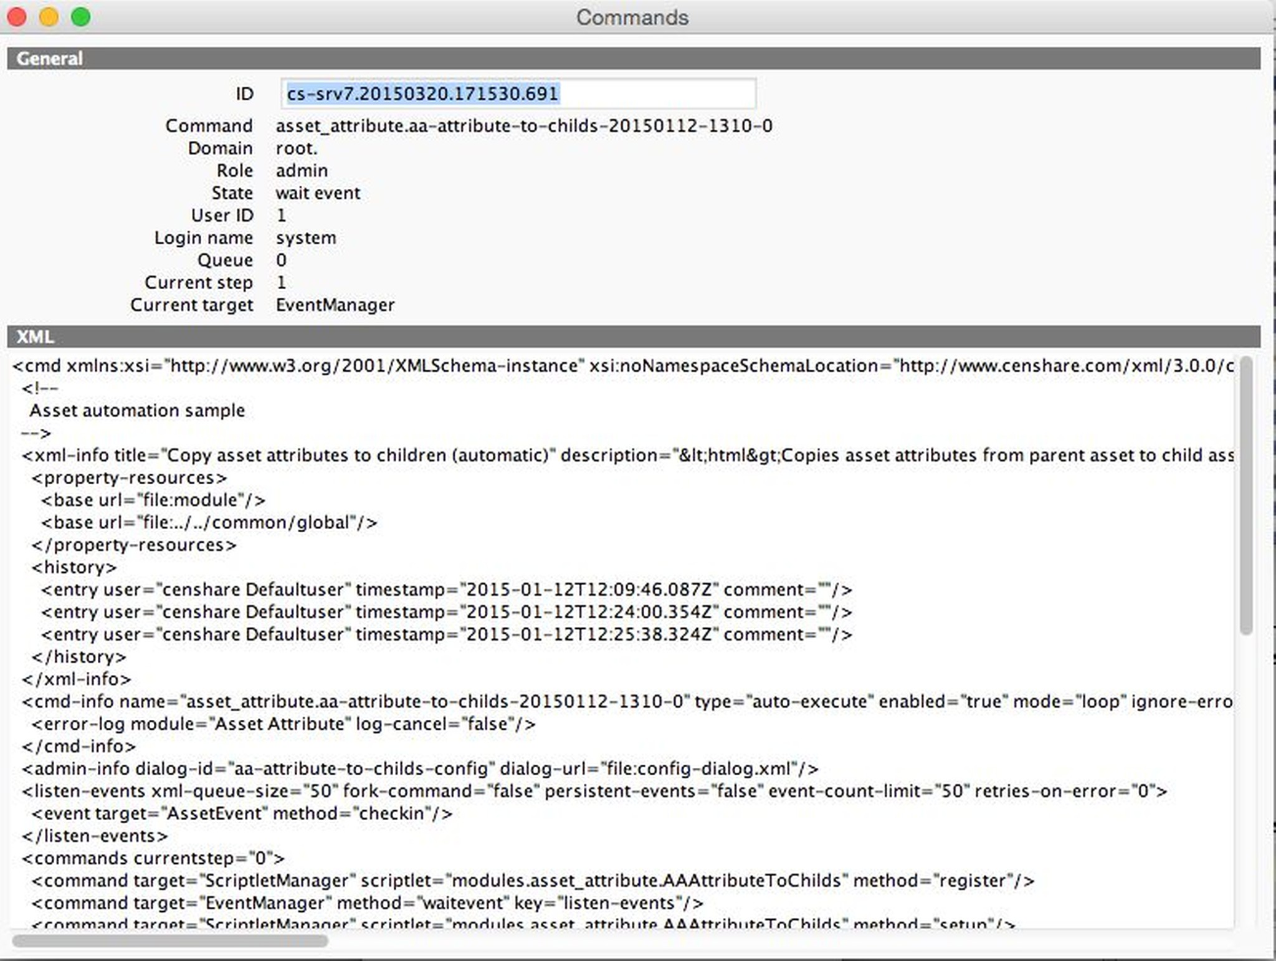
Task: Click the AssetEvent checkin event line
Action: click(242, 814)
